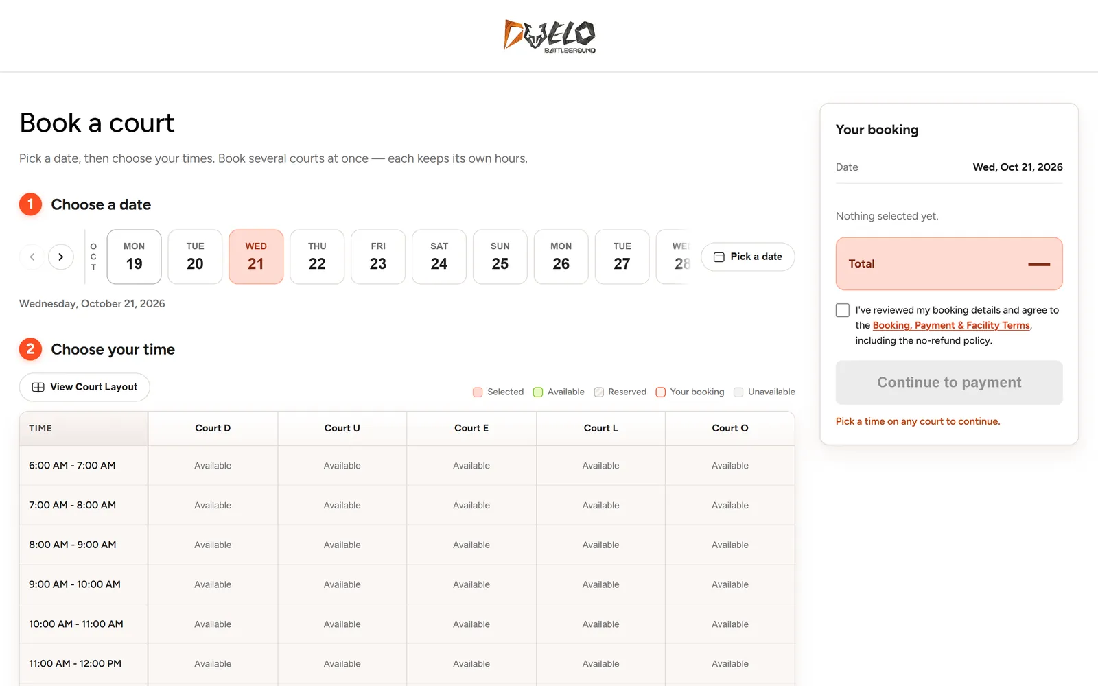Open the Pick a date picker
The image size is (1098, 686).
click(748, 257)
